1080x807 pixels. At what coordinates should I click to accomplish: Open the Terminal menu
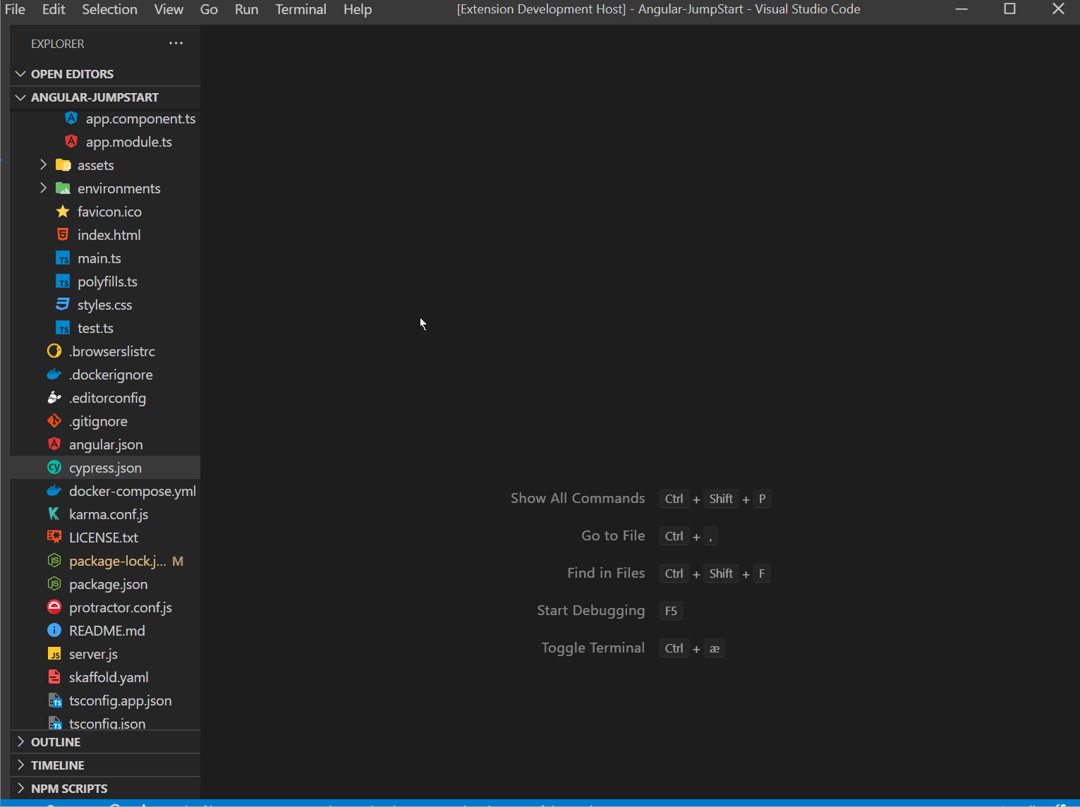(301, 9)
